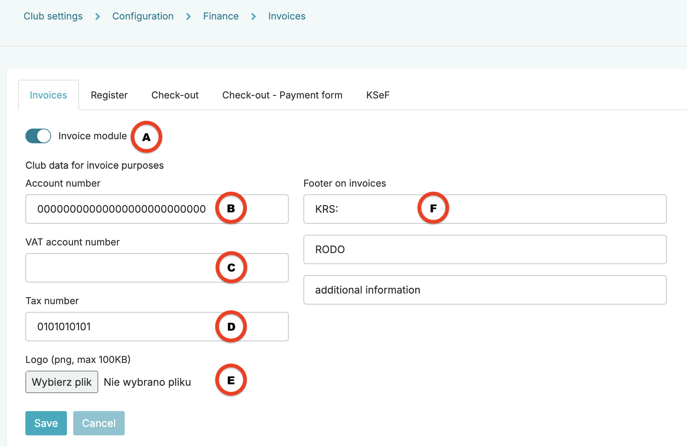The image size is (687, 446).
Task: Navigate to Finance breadcrumb
Action: tap(221, 16)
